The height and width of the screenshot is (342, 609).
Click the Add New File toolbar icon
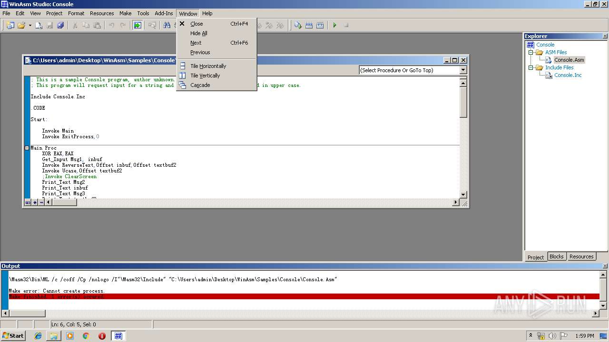[38, 25]
